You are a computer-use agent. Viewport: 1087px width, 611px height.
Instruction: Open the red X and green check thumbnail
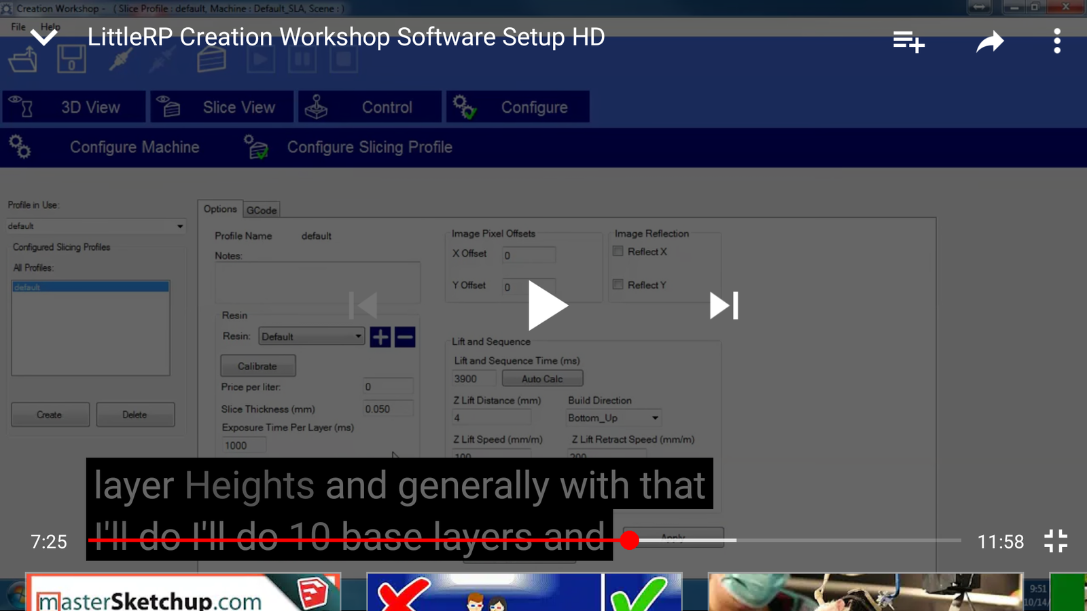[524, 592]
